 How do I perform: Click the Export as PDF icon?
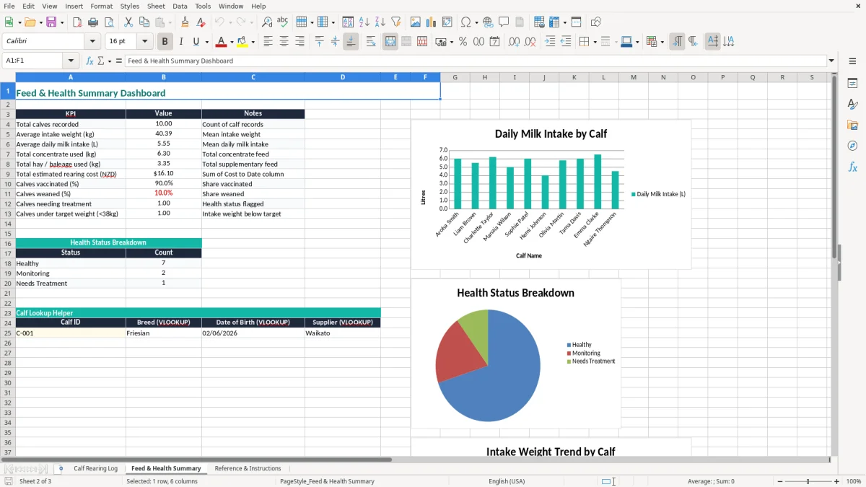(x=77, y=22)
